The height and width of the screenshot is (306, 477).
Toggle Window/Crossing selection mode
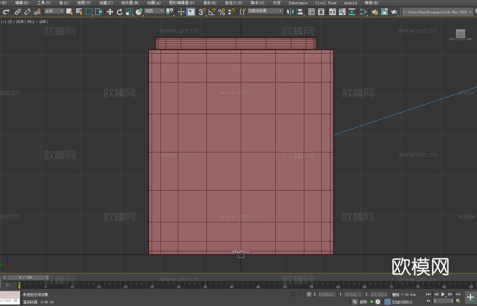click(99, 12)
